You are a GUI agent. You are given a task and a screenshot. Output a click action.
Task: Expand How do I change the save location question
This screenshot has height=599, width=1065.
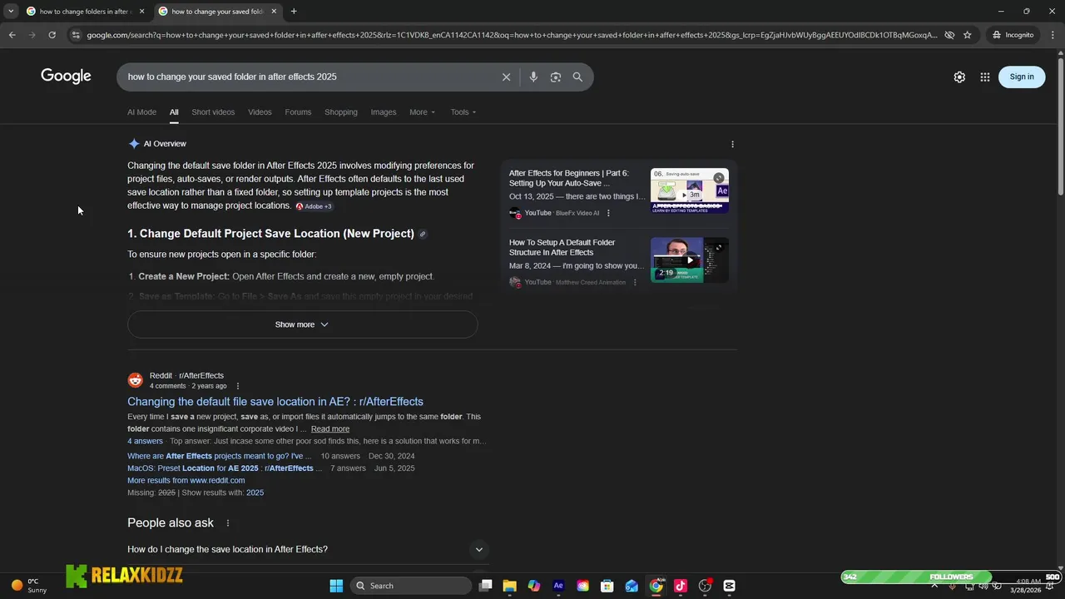(306, 549)
